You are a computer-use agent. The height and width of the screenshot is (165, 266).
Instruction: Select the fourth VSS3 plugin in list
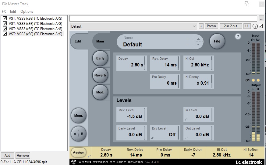[35, 34]
